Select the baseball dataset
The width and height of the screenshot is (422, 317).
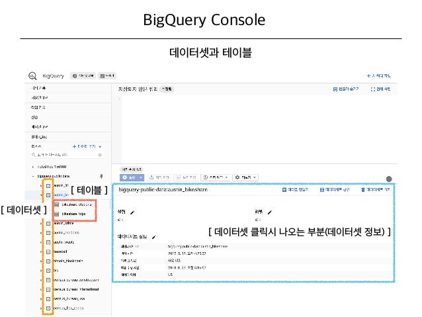(60, 251)
